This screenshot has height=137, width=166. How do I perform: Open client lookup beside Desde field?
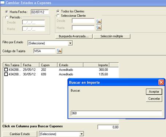[99, 21]
